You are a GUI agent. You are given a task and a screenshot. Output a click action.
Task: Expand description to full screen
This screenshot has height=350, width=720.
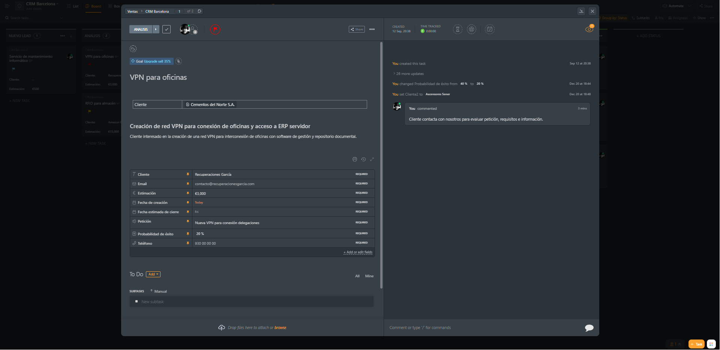pyautogui.click(x=372, y=159)
